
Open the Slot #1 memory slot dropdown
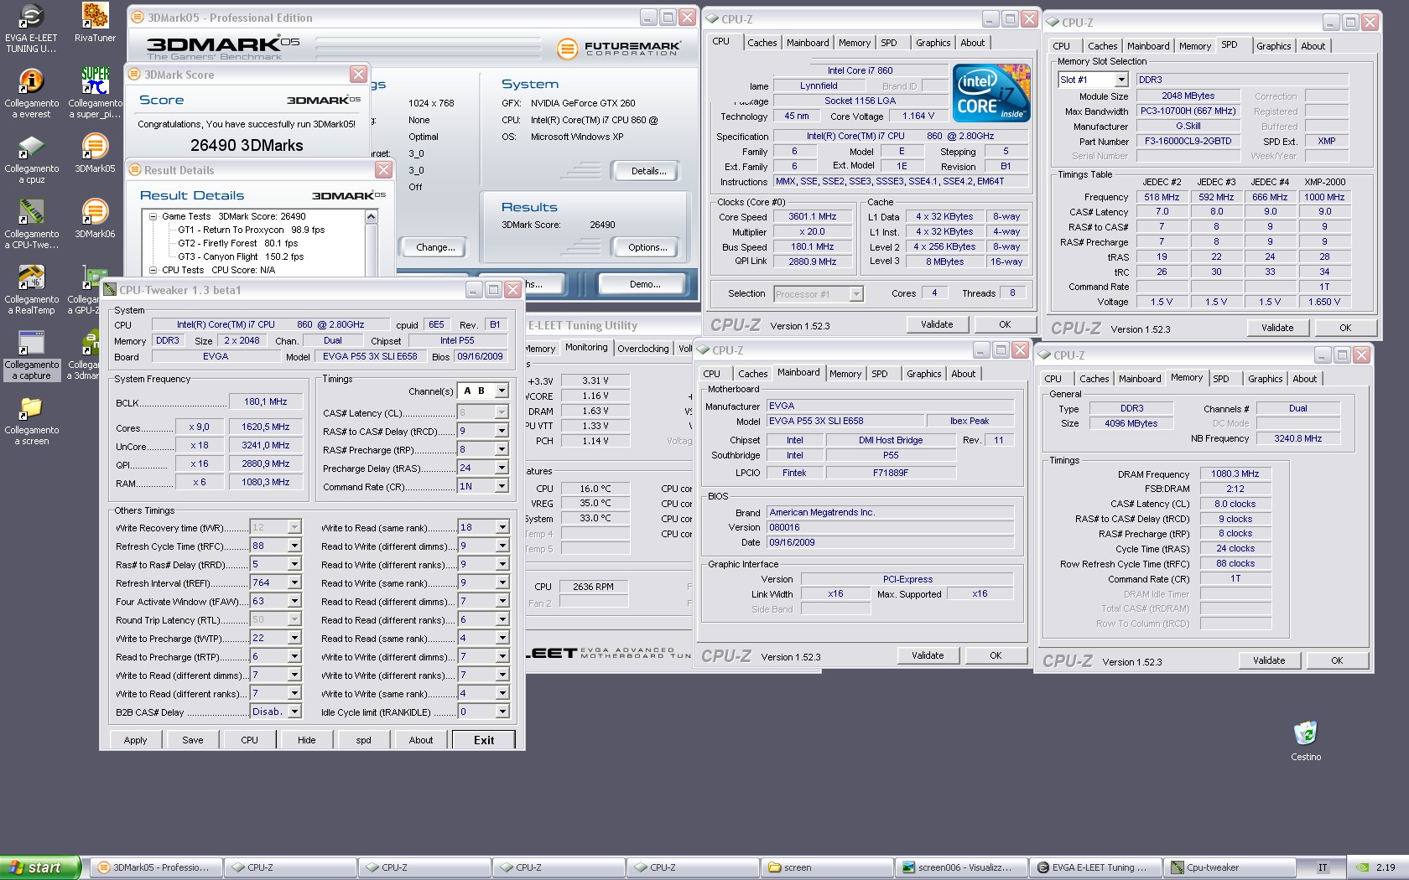pyautogui.click(x=1121, y=80)
